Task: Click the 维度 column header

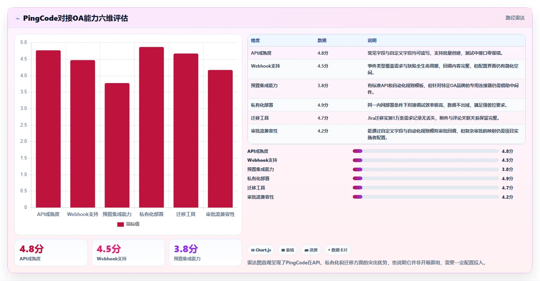Action: (255, 41)
